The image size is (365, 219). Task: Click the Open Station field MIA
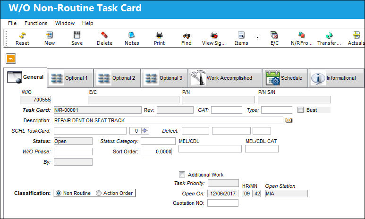coord(286,194)
